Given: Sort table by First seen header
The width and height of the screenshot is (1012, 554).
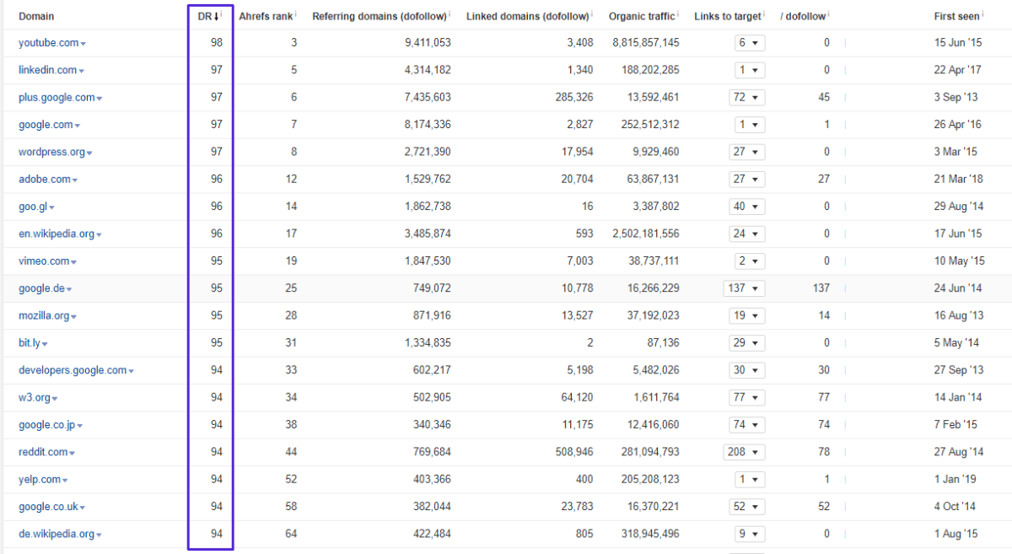Looking at the screenshot, I should click(955, 16).
